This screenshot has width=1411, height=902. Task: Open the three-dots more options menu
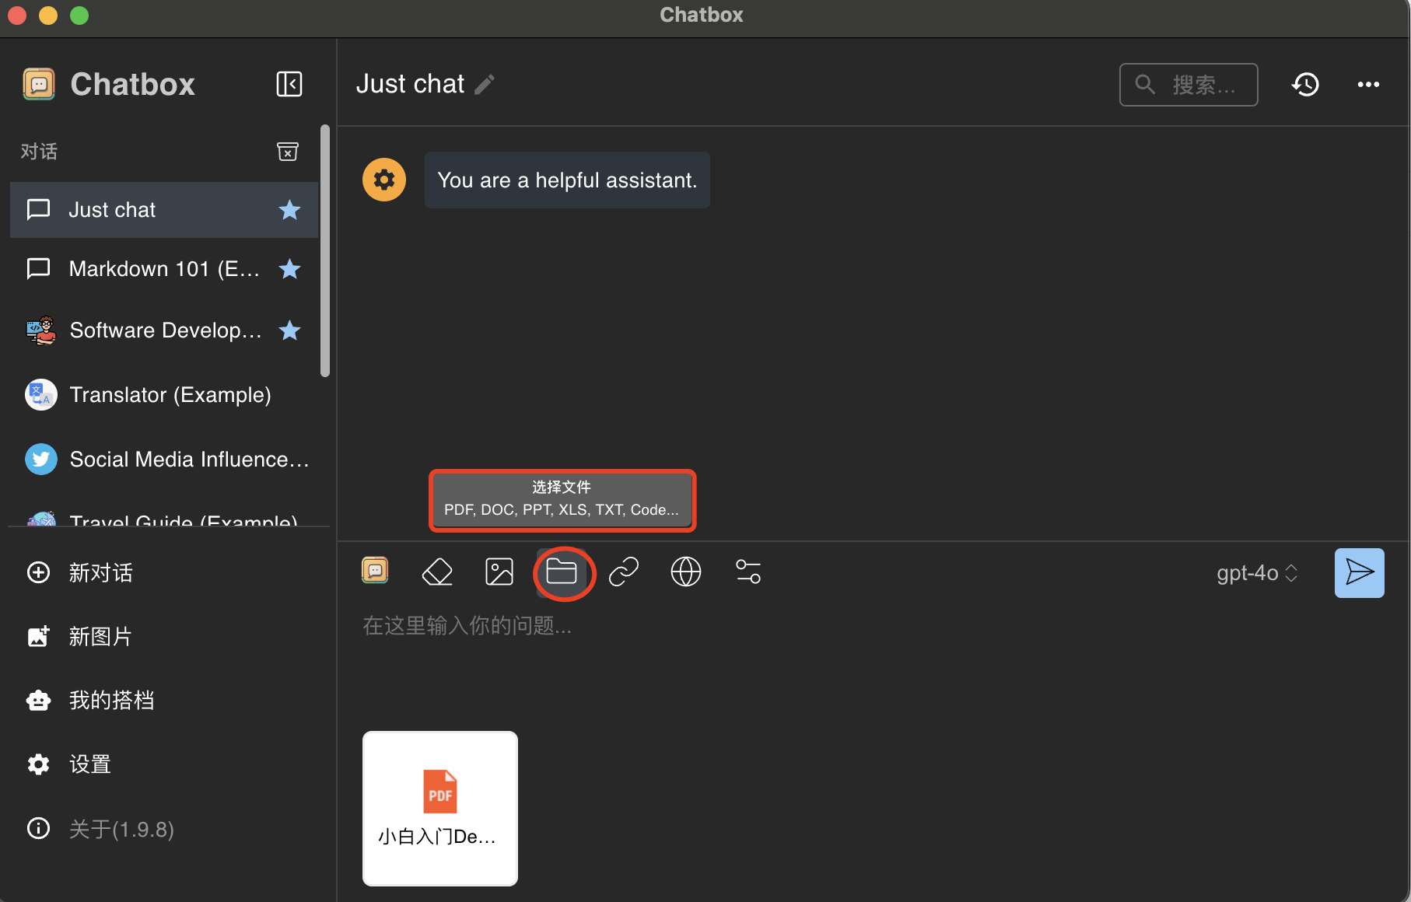1368,84
